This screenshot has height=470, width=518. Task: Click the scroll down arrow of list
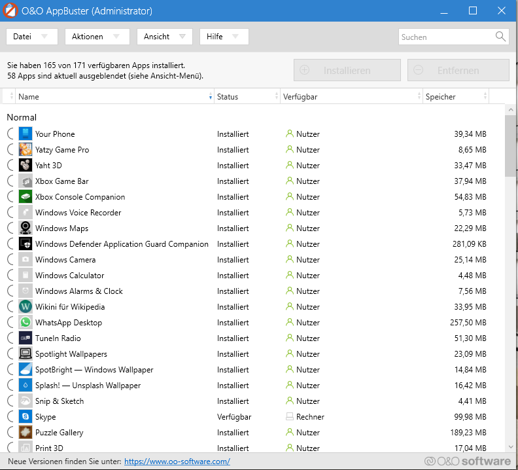[x=511, y=447]
